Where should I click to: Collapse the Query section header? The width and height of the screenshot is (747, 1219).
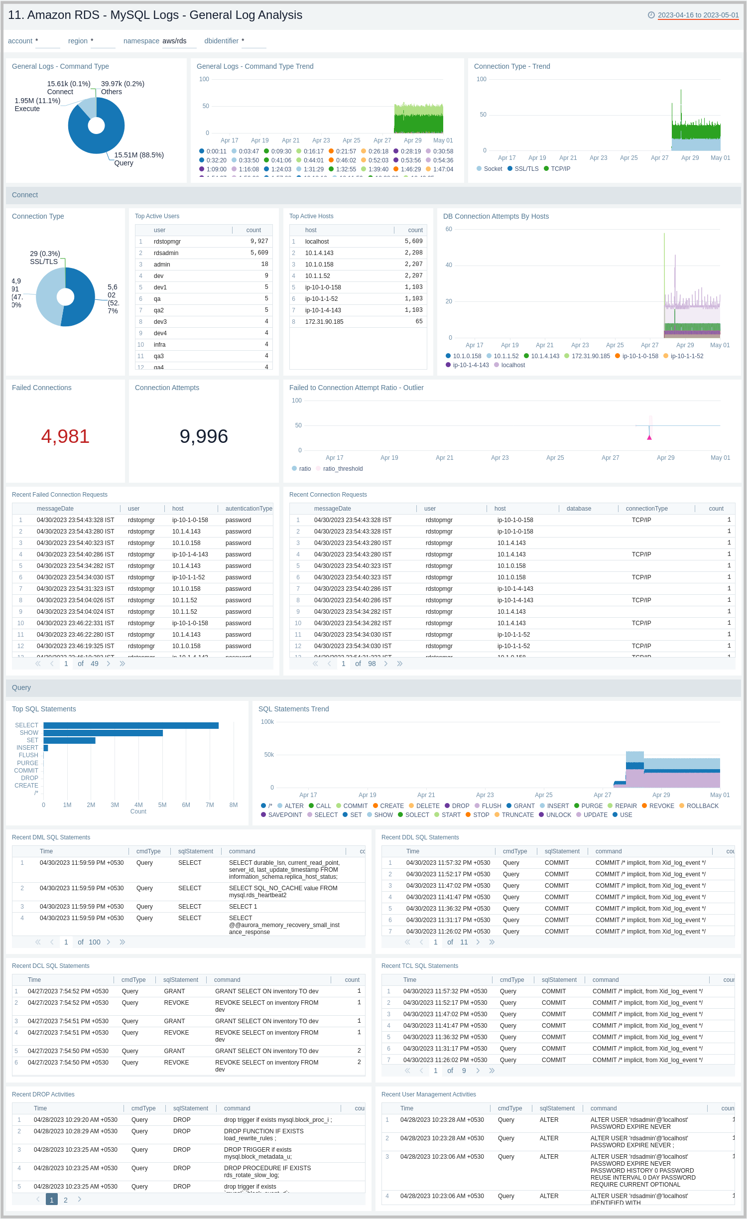click(21, 687)
